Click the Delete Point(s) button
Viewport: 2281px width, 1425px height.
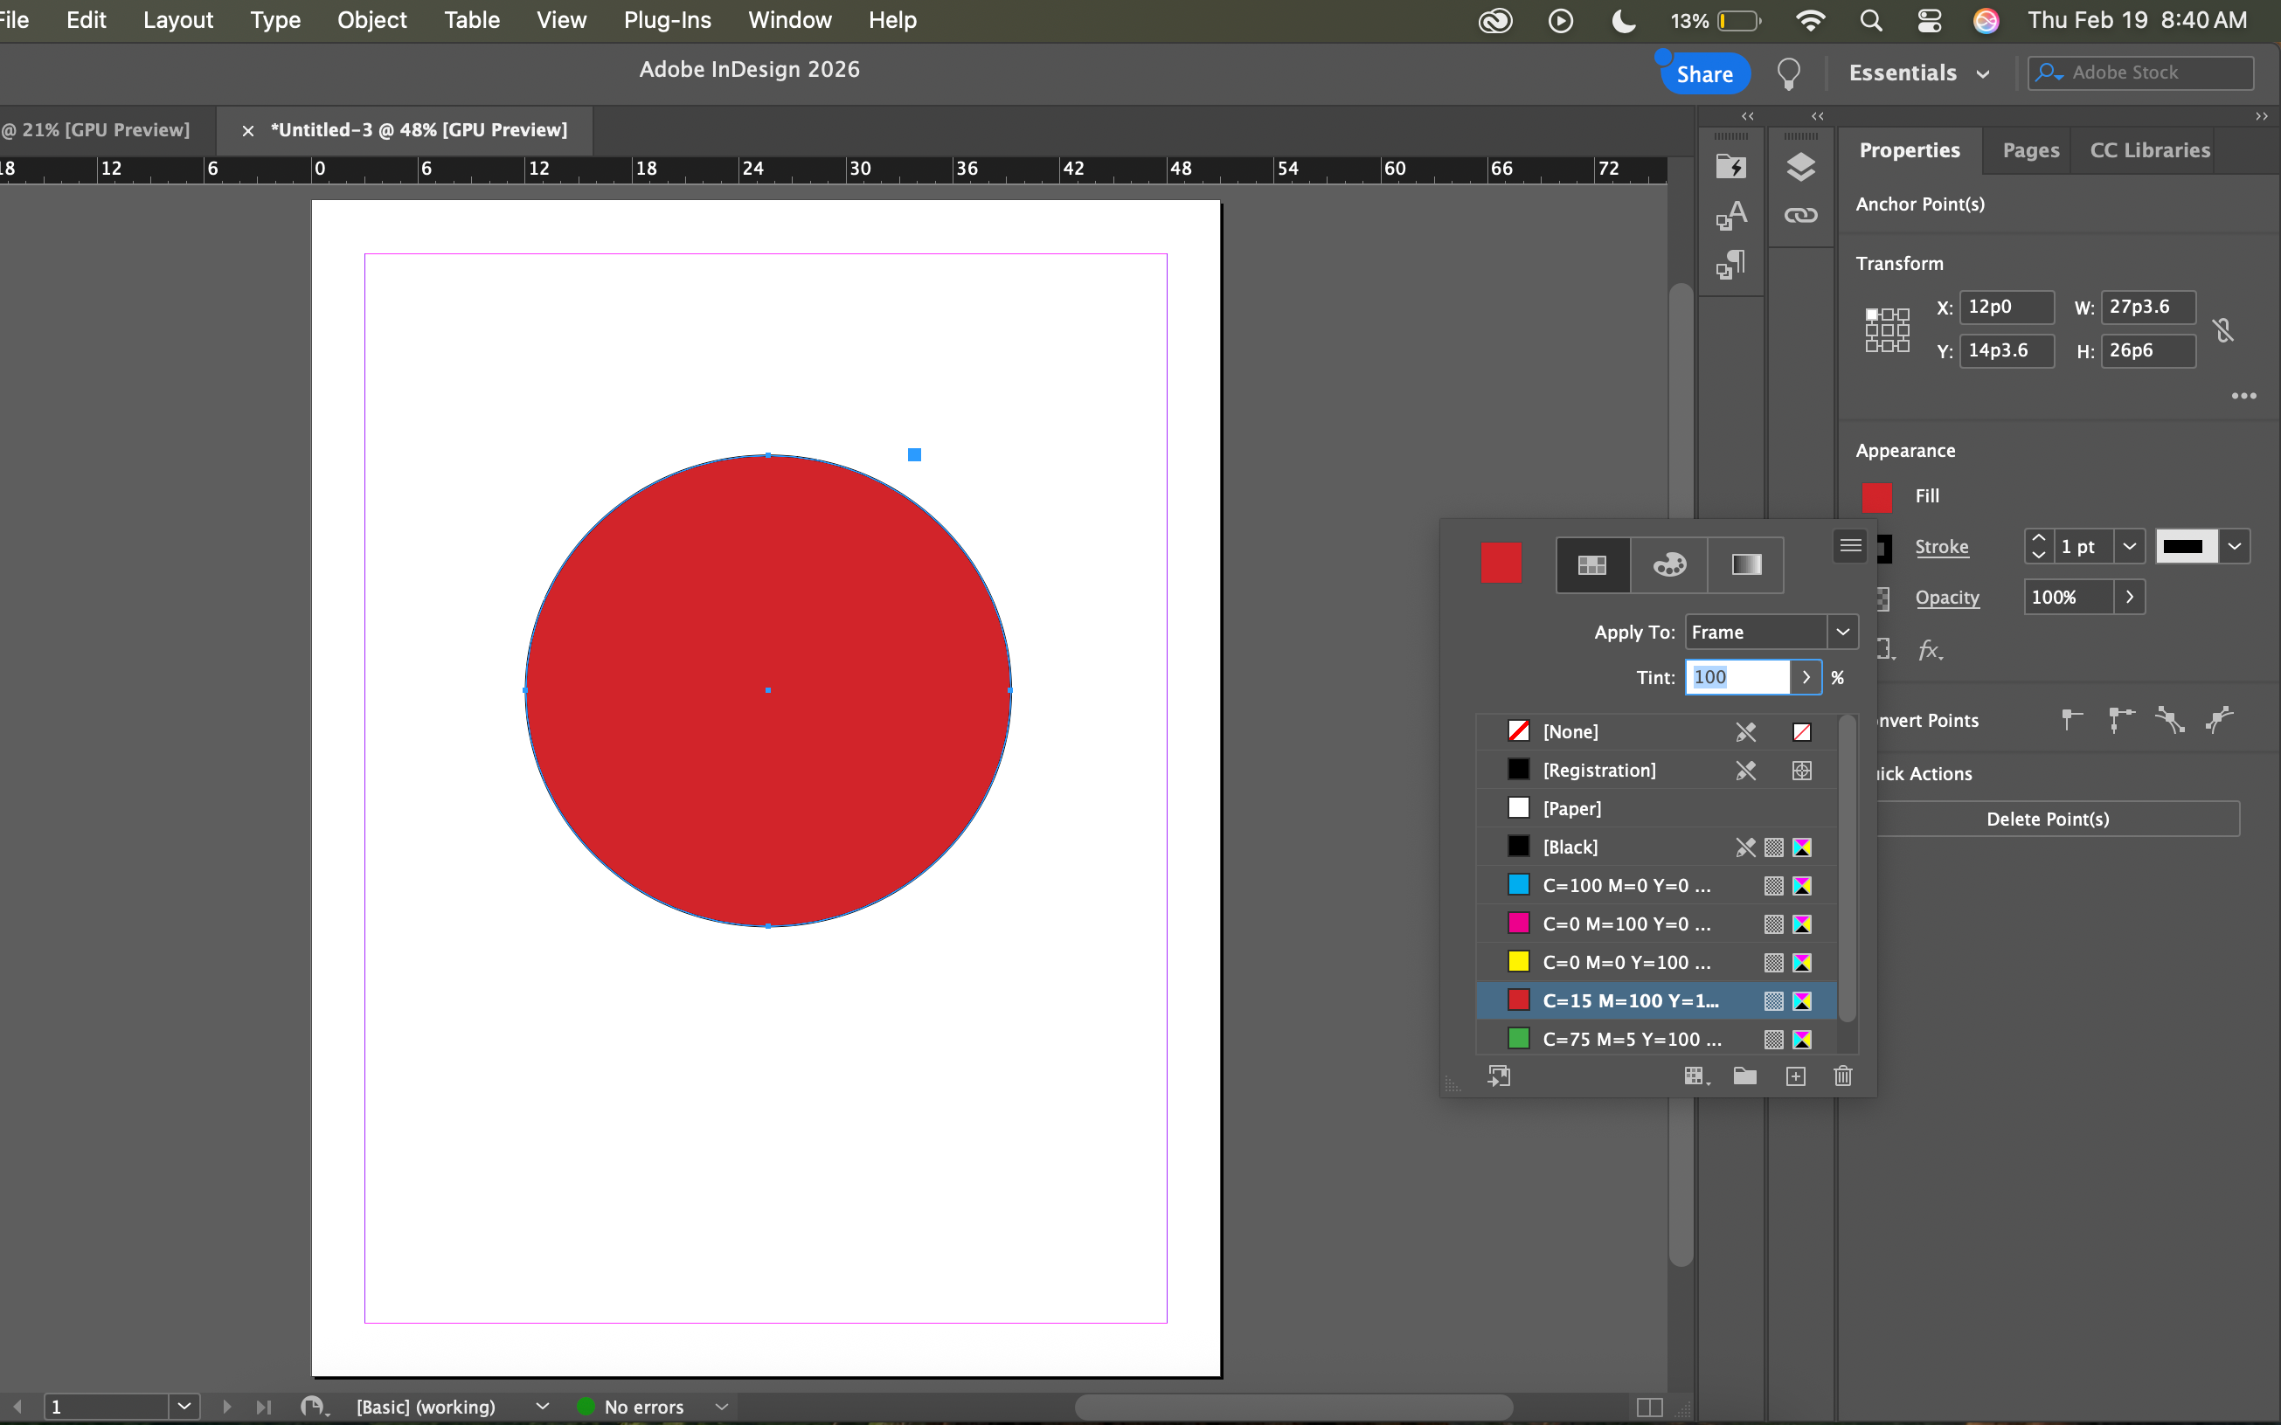pos(2048,819)
